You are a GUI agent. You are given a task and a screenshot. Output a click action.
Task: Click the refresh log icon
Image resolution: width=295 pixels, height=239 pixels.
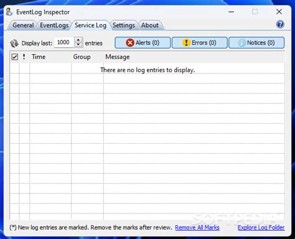coord(14,43)
